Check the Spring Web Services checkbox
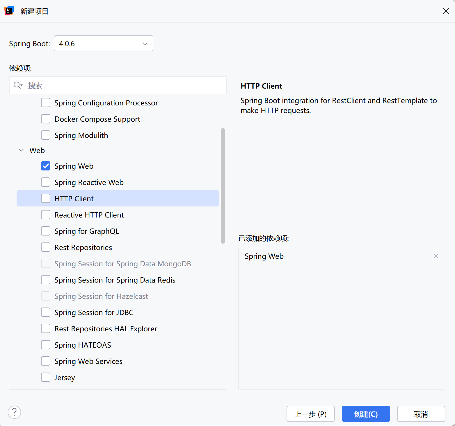Viewport: 455px width, 426px height. click(46, 361)
